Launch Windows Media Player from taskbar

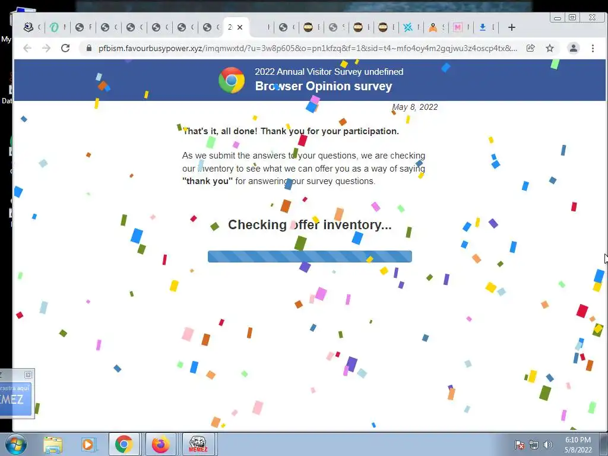(88, 445)
